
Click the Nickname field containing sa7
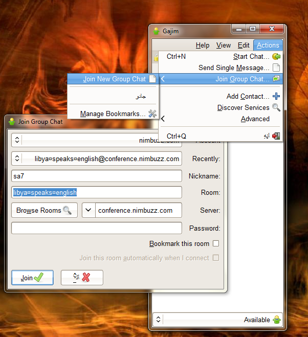(x=97, y=176)
